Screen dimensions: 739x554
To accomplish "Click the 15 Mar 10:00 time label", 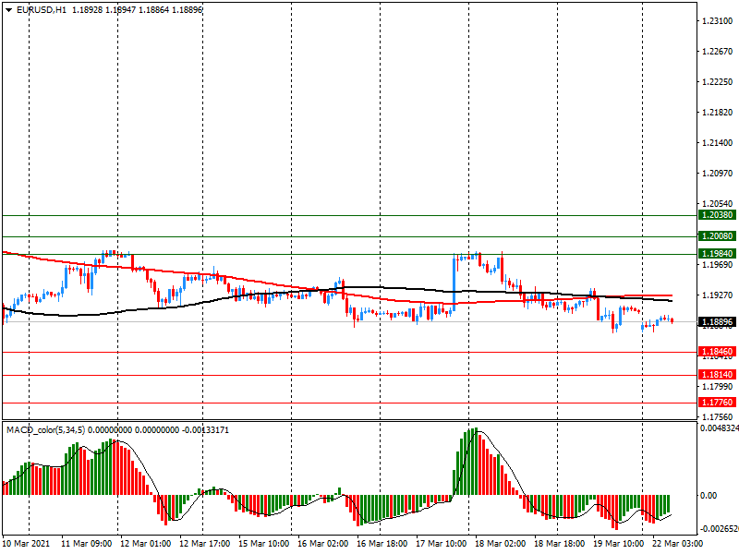I will point(264,545).
